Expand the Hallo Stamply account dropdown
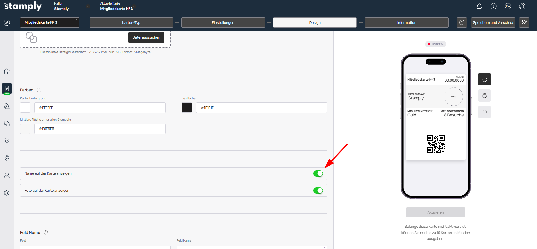The height and width of the screenshot is (249, 537). coord(88,6)
